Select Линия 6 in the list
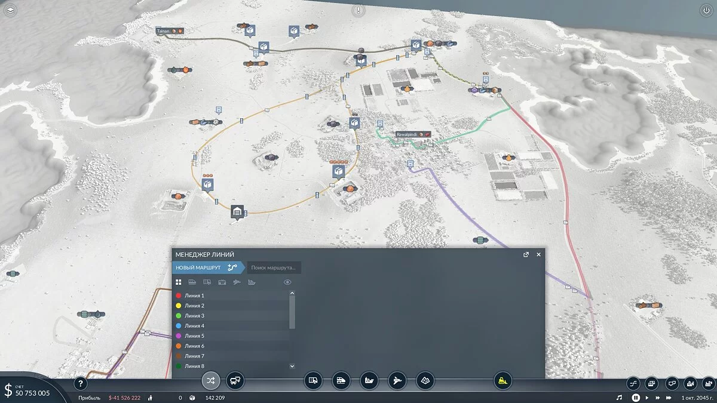The height and width of the screenshot is (403, 717). (231, 346)
